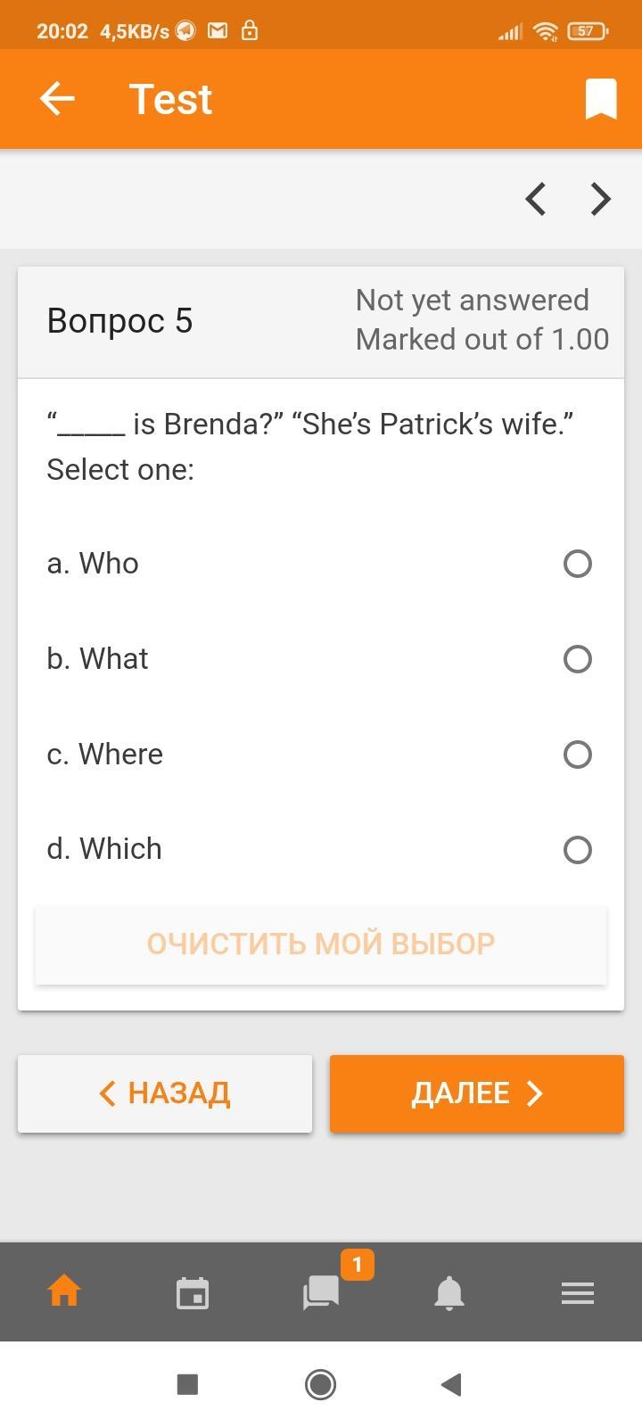Open the hamburger menu icon

pos(578,1292)
